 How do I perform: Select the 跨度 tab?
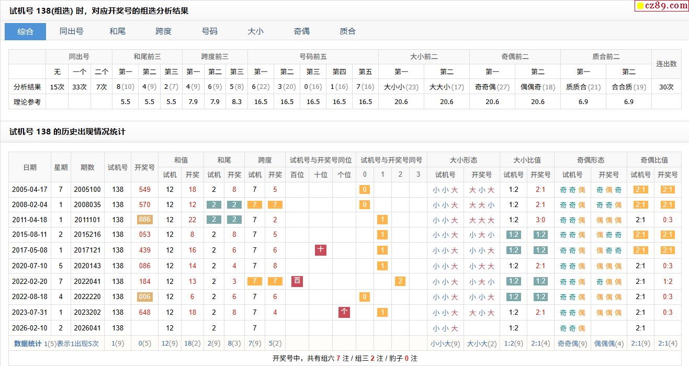pos(163,31)
